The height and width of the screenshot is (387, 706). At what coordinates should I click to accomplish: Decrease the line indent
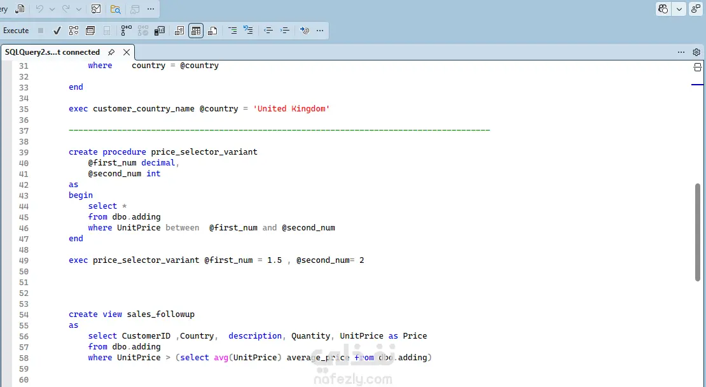click(268, 31)
